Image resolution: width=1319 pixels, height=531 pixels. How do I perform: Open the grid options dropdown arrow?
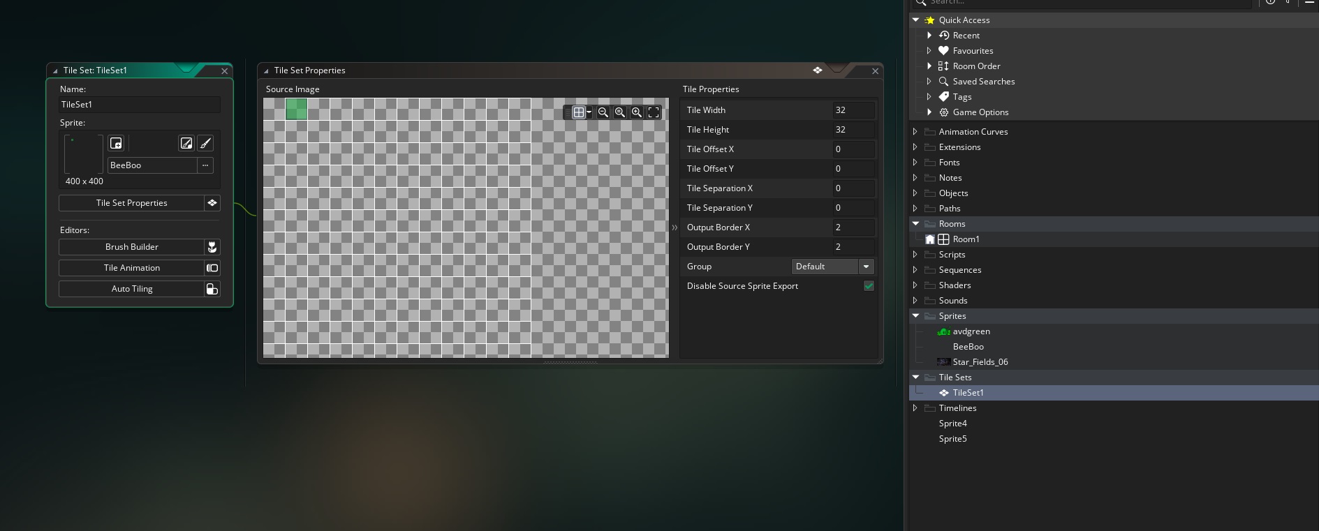[x=589, y=112]
